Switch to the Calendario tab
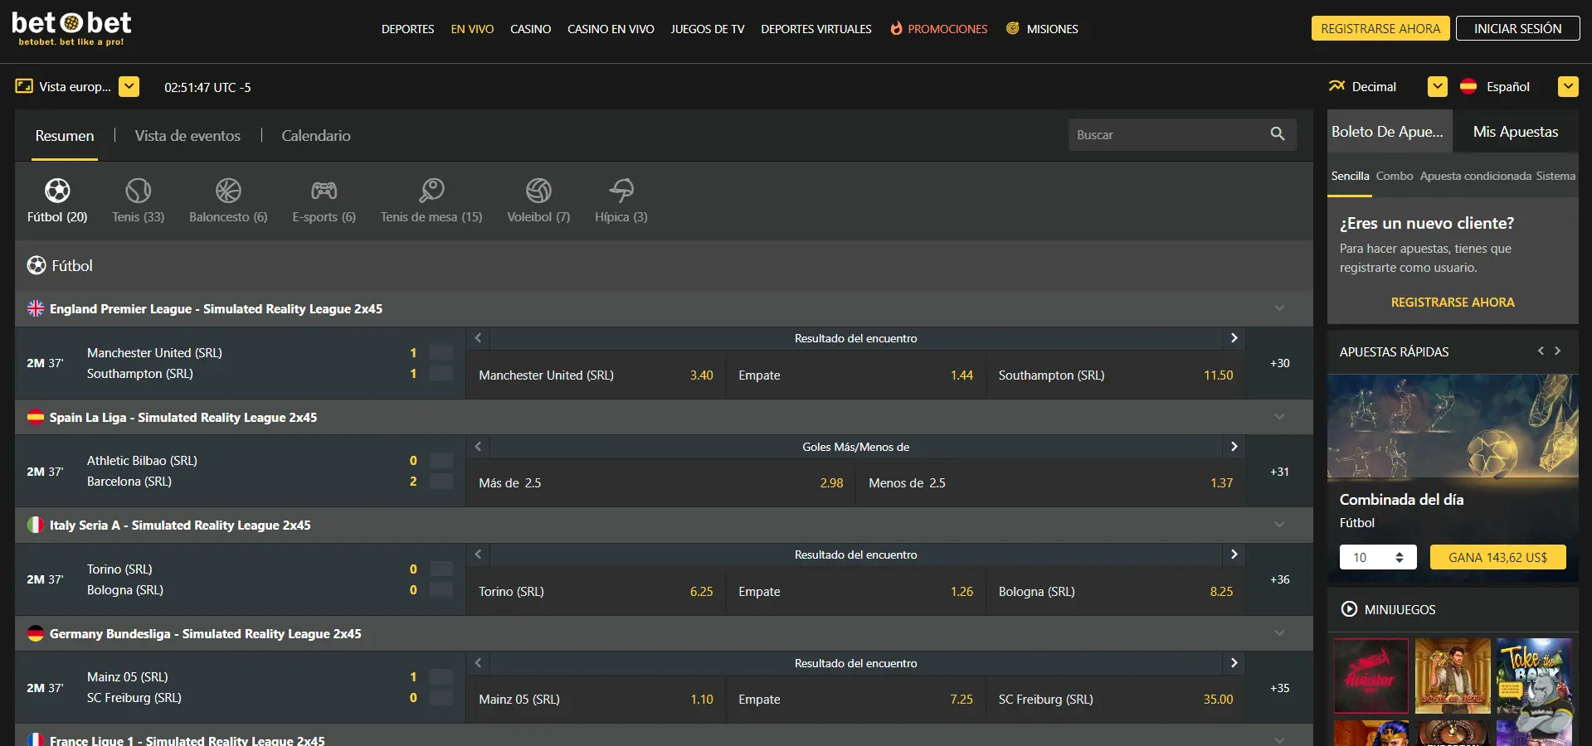The width and height of the screenshot is (1592, 746). click(x=316, y=136)
